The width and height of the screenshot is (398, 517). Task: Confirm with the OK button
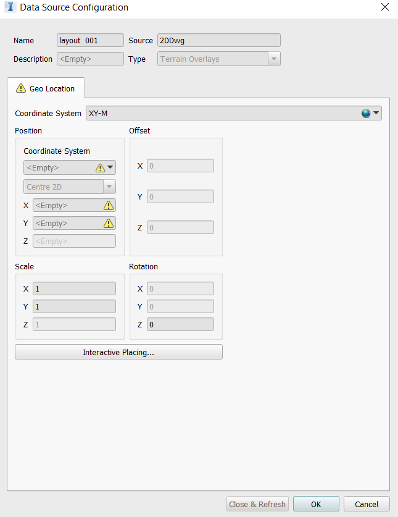click(x=316, y=504)
